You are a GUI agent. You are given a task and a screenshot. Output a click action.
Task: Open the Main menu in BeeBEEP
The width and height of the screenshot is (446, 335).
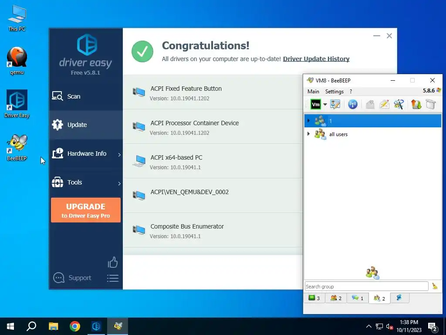click(x=313, y=92)
